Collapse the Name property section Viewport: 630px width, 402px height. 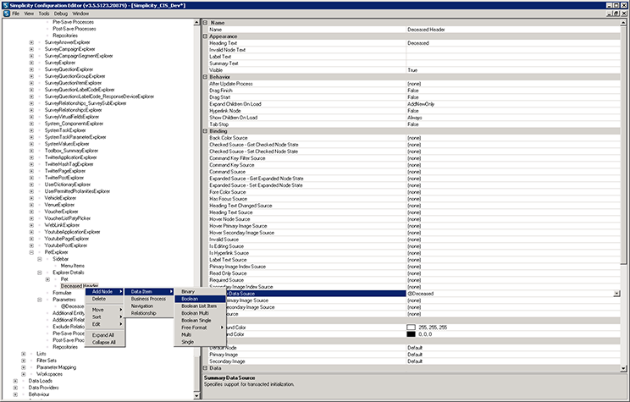tap(205, 23)
